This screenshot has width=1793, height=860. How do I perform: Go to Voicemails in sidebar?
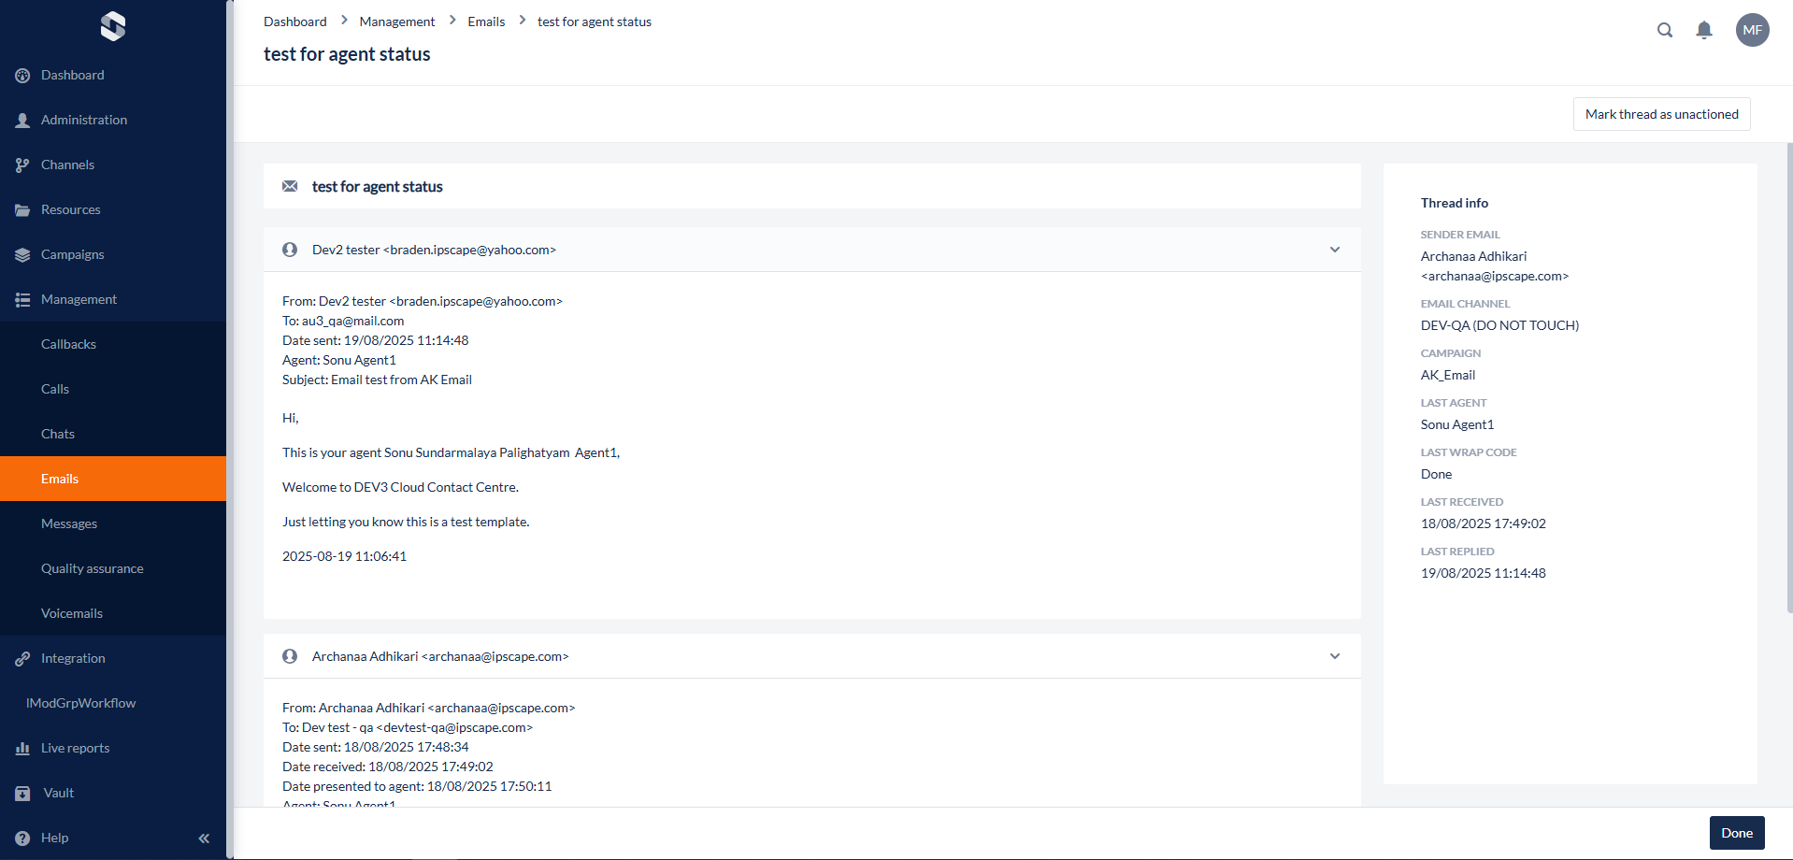pyautogui.click(x=71, y=613)
